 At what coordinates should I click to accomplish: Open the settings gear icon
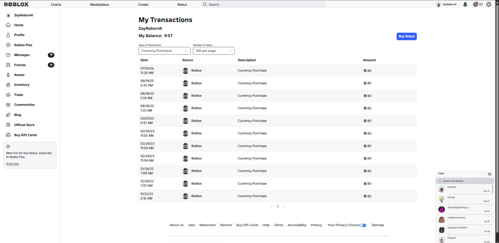489,4
